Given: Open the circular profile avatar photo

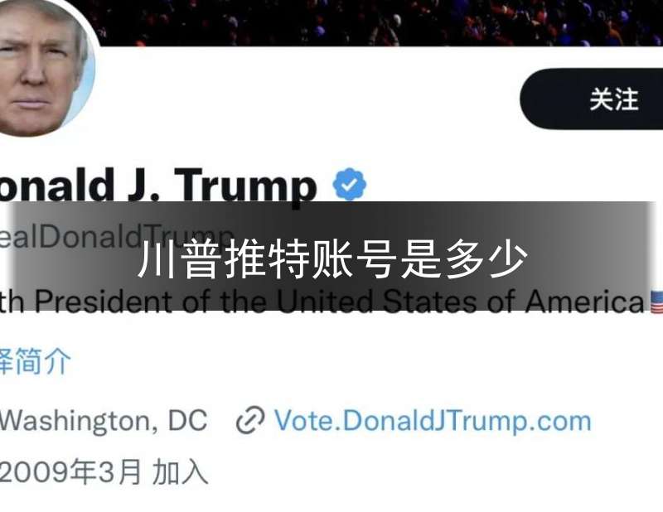Looking at the screenshot, I should (x=45, y=68).
